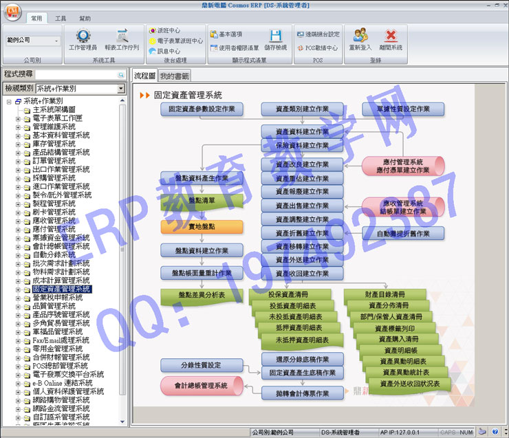Switch to the 流程圖 tab
Screen dimensions: 509x438
[x=144, y=76]
